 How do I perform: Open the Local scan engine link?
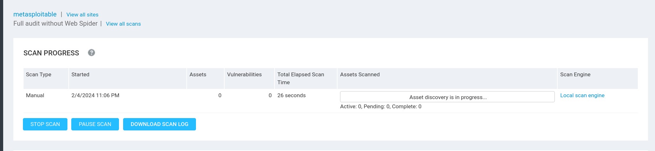[x=582, y=95]
